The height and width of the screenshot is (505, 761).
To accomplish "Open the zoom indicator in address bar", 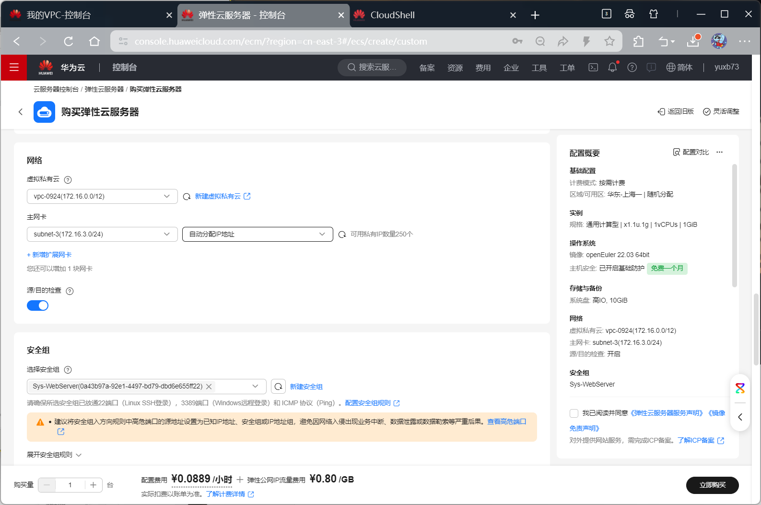I will click(540, 41).
